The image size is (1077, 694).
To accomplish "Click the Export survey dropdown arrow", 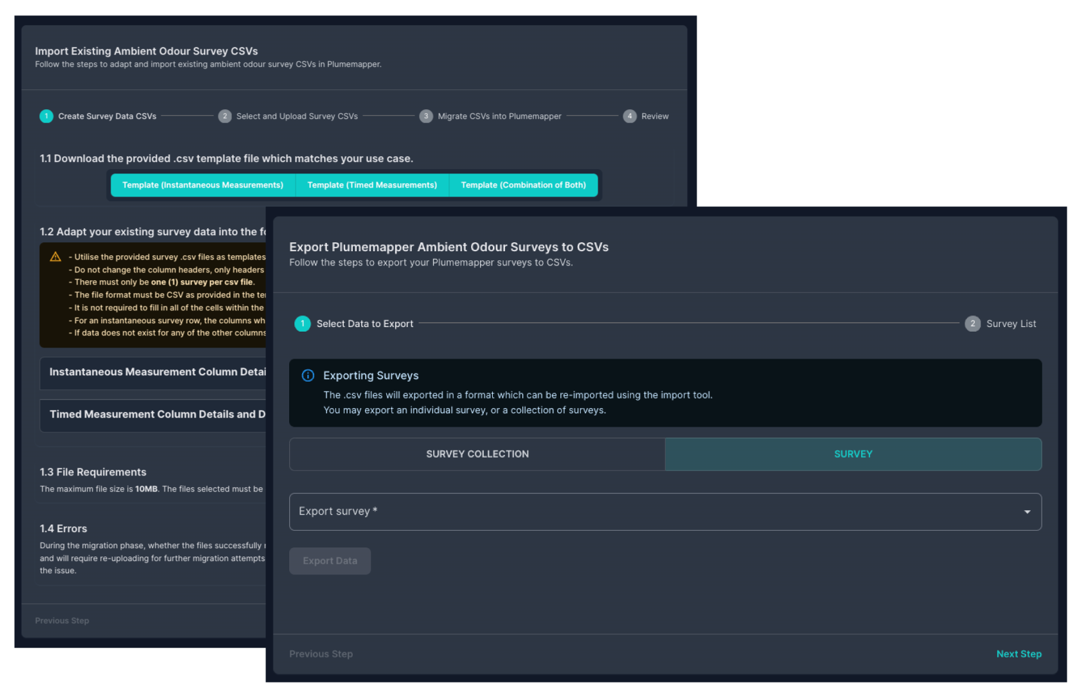I will (1028, 512).
